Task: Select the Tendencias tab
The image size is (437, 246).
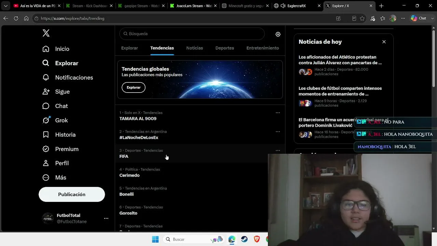Action: coord(162,48)
